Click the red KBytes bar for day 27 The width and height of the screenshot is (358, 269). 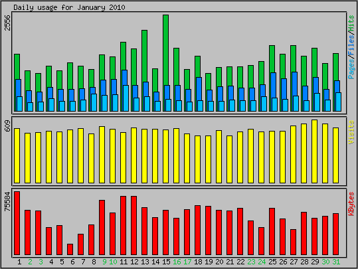(x=293, y=242)
